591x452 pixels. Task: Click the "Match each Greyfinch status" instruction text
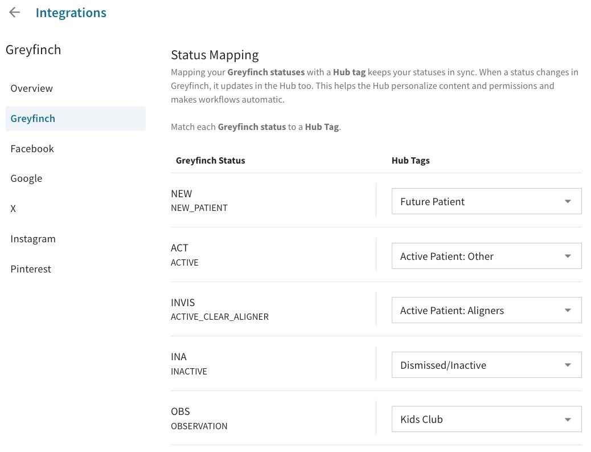click(256, 127)
